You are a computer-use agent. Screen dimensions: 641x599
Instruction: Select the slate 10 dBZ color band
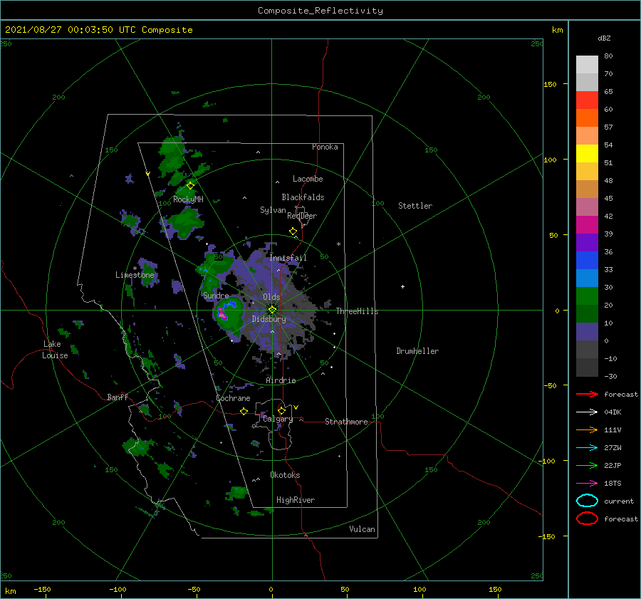coord(587,331)
